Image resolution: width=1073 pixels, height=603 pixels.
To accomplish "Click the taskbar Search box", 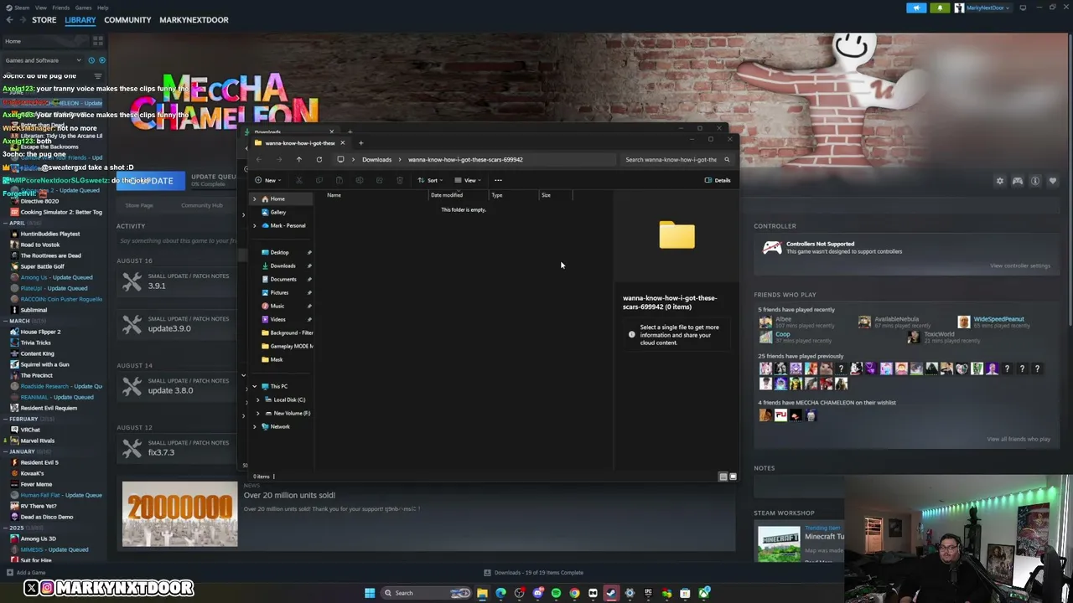I will [x=426, y=593].
